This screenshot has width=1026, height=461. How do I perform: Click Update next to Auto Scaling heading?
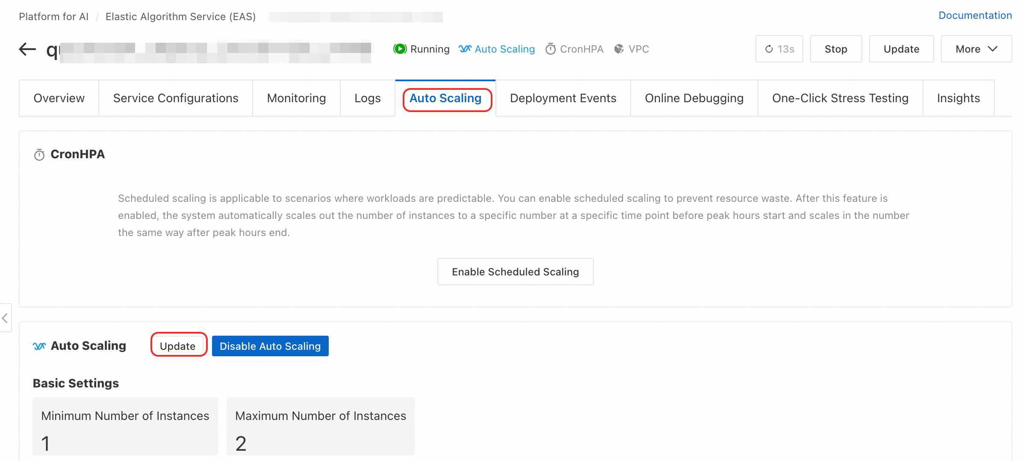pos(178,346)
